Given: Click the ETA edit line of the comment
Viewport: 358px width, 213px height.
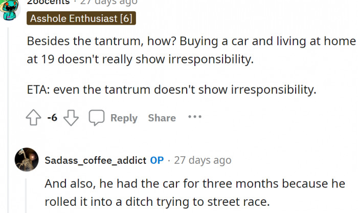Looking at the screenshot, I should (x=172, y=90).
